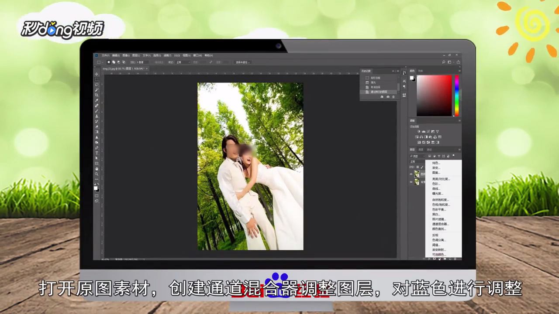Open the Adjustments panel options menu
The height and width of the screenshot is (314, 559).
click(459, 120)
